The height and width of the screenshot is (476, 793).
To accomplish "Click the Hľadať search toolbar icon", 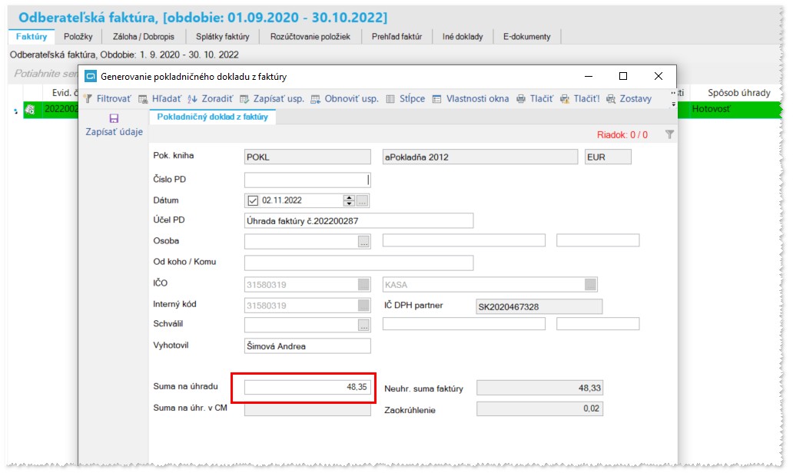I will tap(143, 99).
